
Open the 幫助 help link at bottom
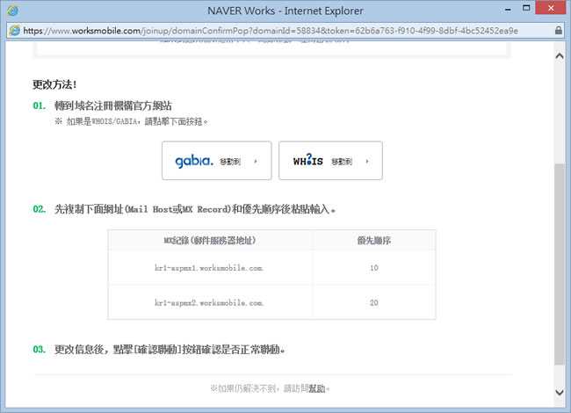point(317,388)
